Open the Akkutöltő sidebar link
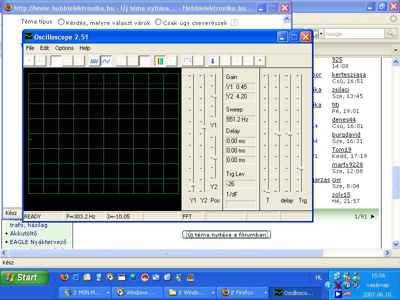 pos(23,233)
